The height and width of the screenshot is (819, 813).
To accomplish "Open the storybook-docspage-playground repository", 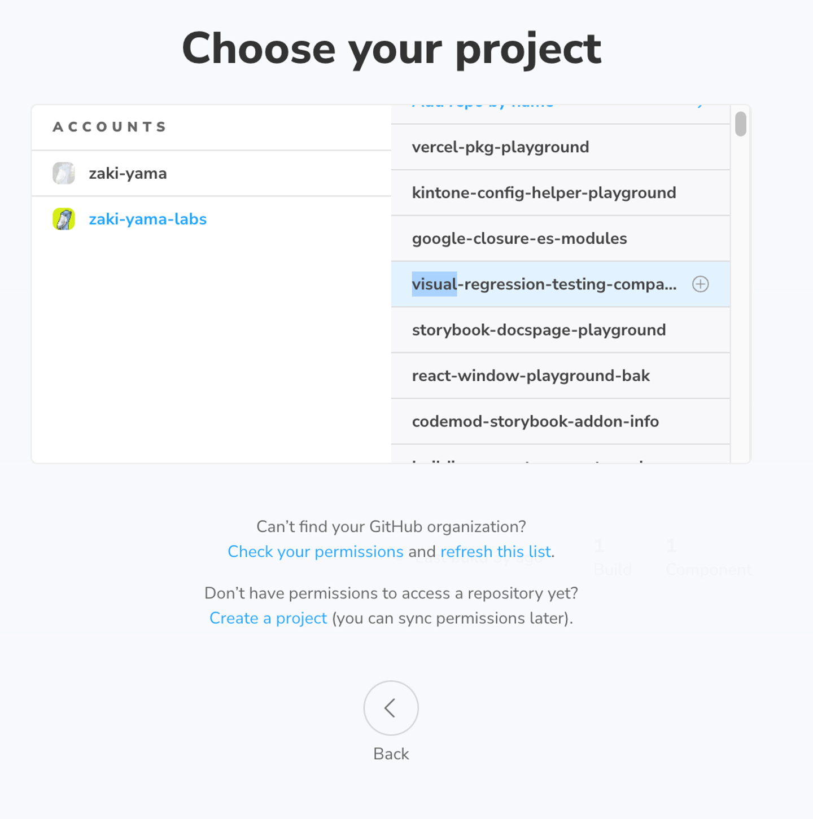I will 539,330.
